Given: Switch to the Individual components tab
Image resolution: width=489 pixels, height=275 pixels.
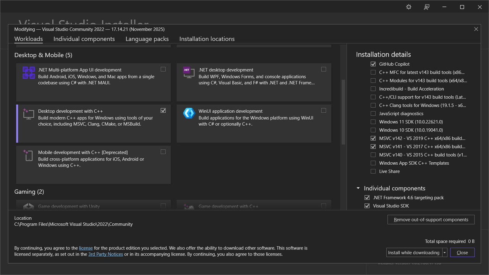Looking at the screenshot, I should [84, 39].
